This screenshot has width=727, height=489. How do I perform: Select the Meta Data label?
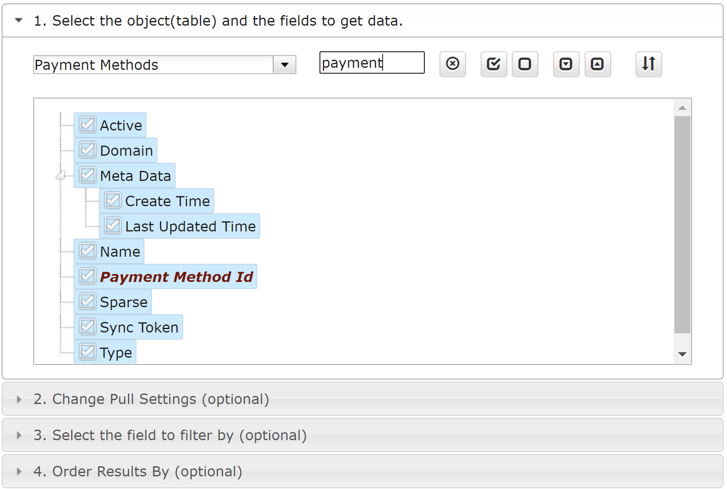pyautogui.click(x=136, y=176)
